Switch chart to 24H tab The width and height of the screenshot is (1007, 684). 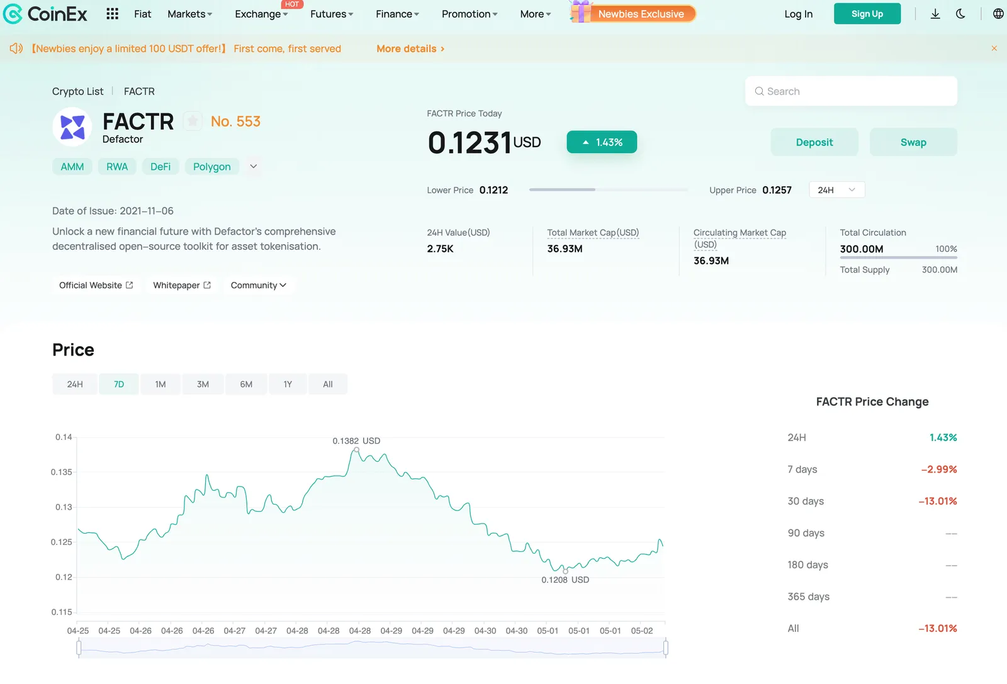[x=75, y=384]
